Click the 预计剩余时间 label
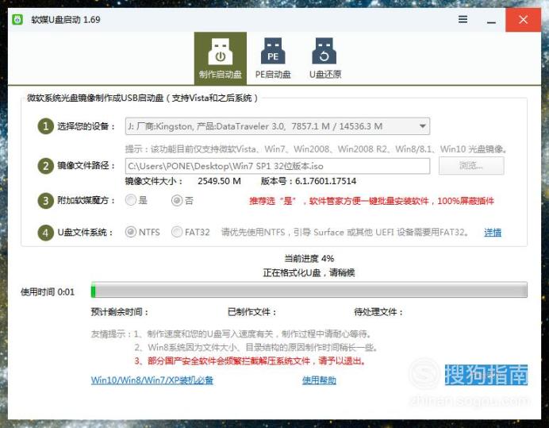This screenshot has height=428, width=549. 119,312
